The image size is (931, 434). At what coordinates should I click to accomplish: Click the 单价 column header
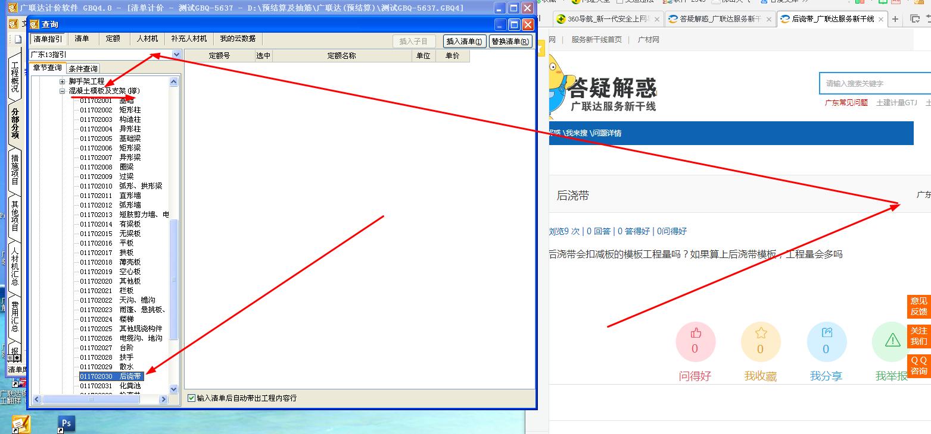pos(453,56)
